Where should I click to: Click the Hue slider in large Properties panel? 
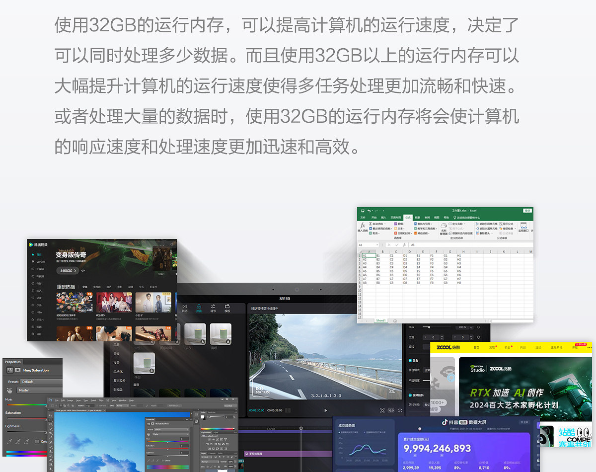coord(27,405)
